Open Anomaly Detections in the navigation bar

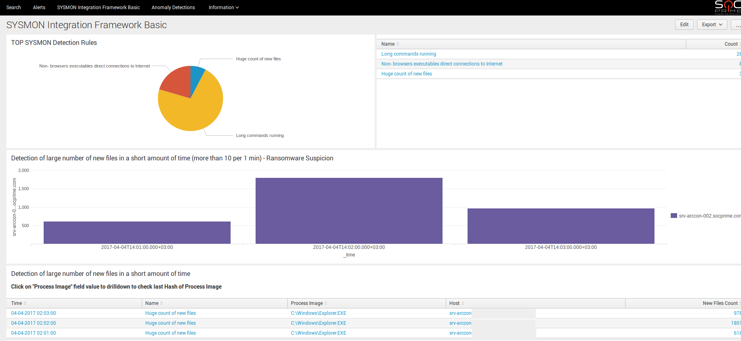coord(173,8)
